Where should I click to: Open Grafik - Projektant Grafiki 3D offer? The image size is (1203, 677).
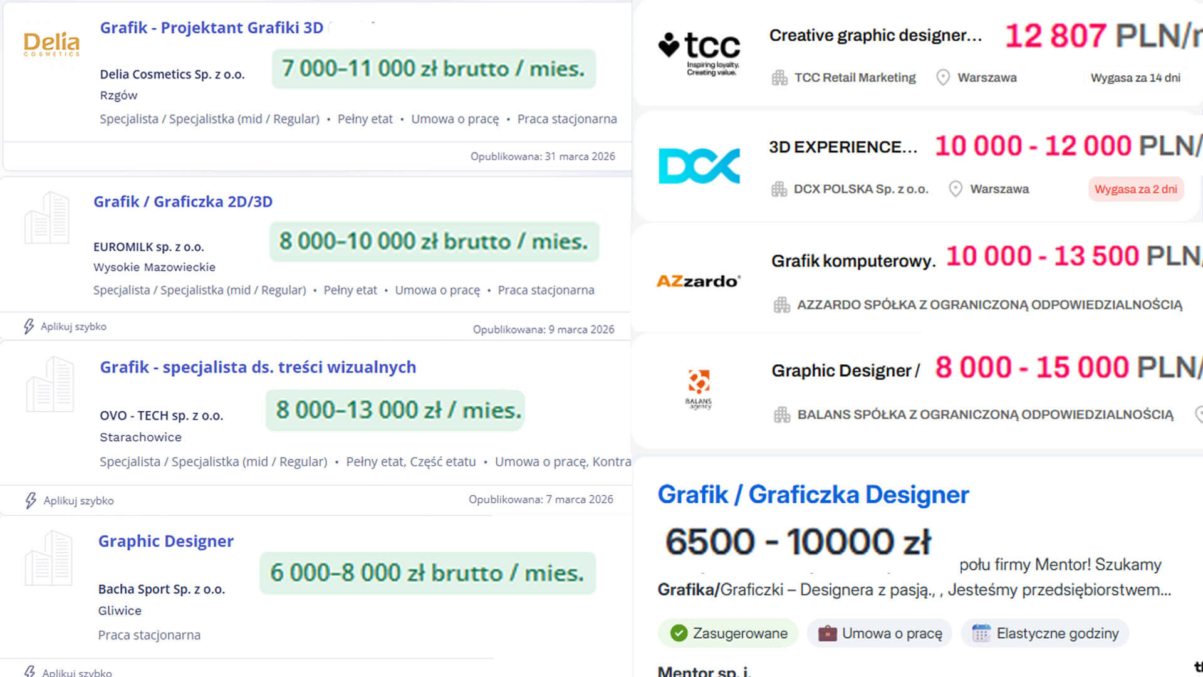point(212,28)
